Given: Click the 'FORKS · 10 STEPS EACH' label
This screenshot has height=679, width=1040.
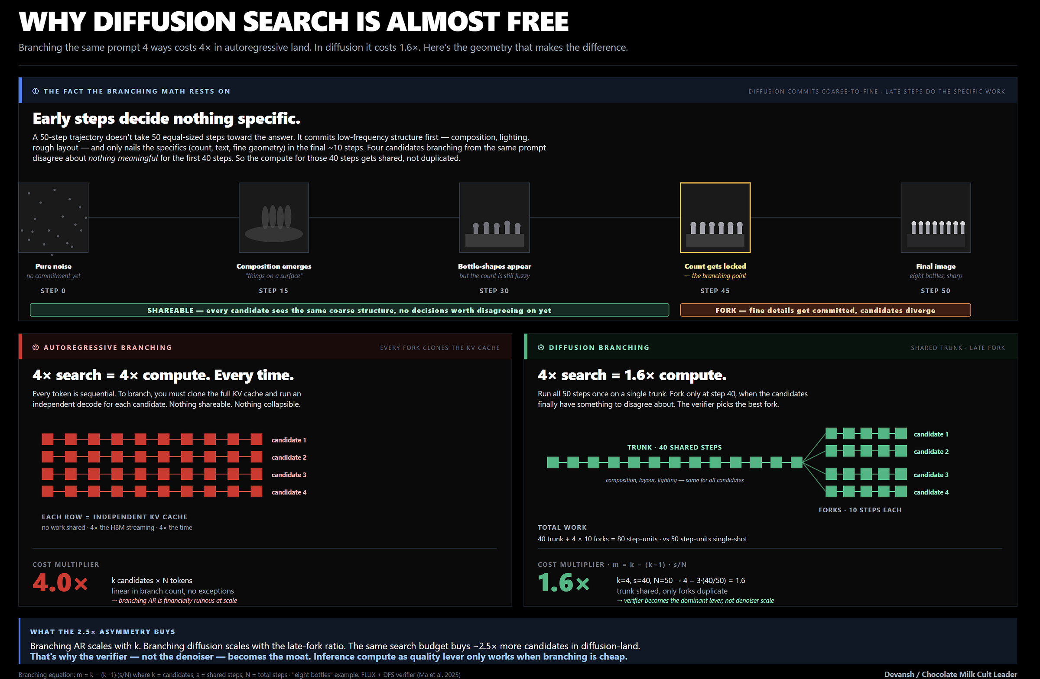Looking at the screenshot, I should 860,510.
